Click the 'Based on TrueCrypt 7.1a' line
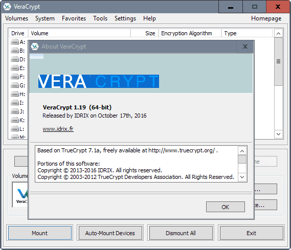 tap(128, 150)
